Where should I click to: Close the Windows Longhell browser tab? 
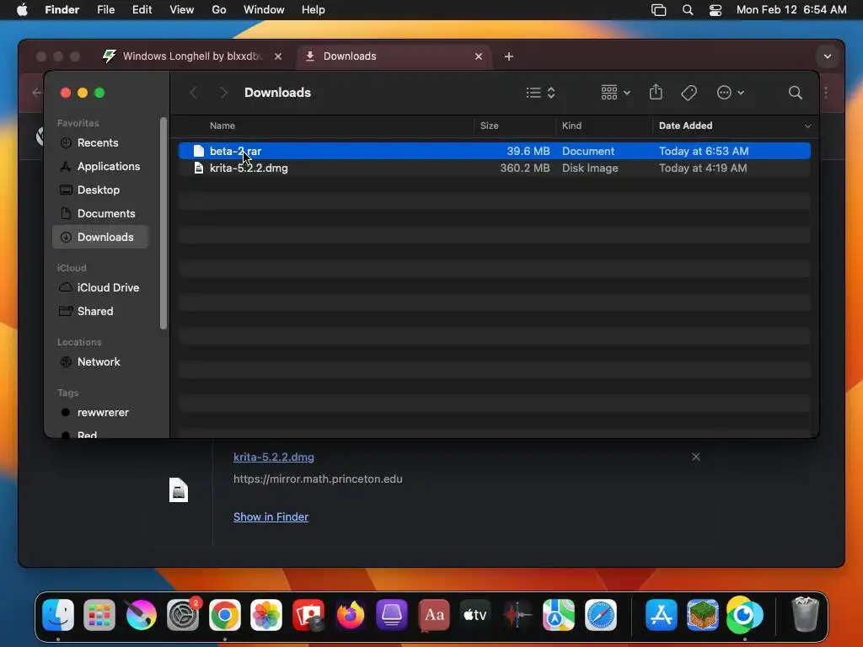[278, 56]
